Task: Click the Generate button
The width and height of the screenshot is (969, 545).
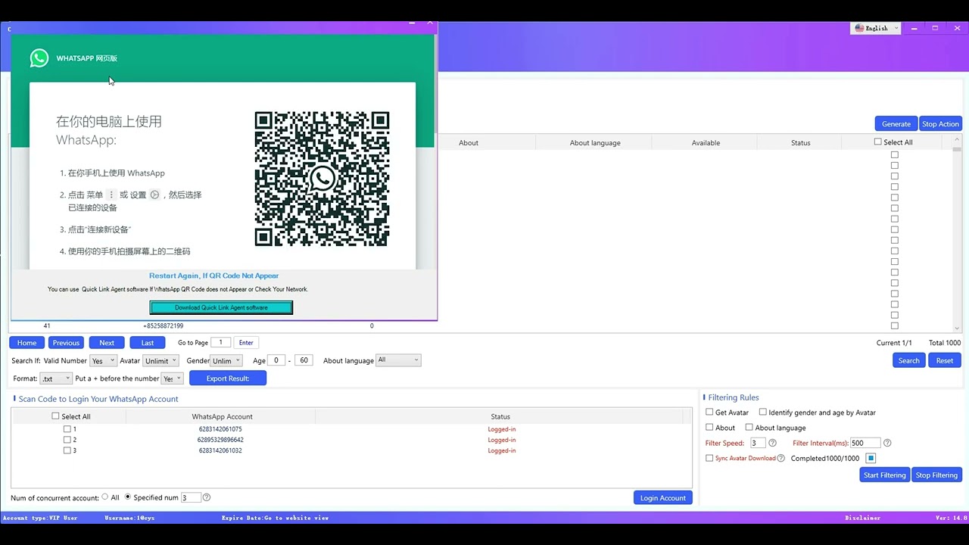Action: [896, 123]
